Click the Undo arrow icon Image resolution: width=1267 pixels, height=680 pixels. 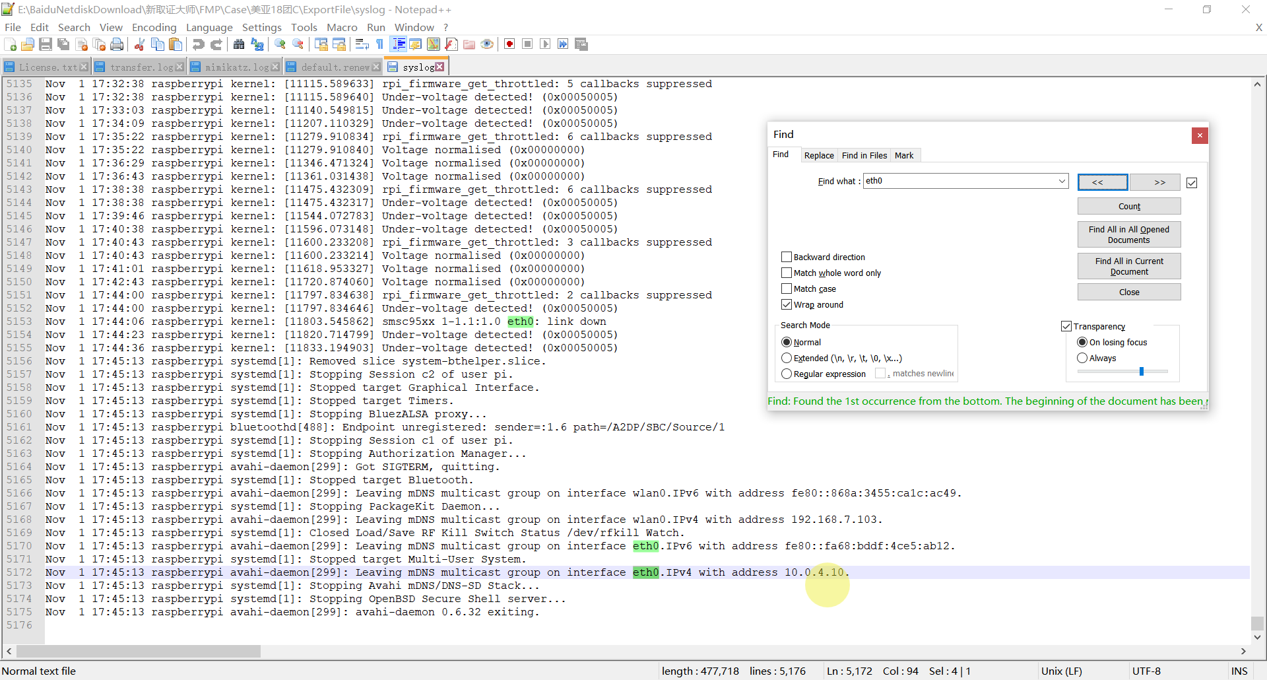[x=198, y=44]
